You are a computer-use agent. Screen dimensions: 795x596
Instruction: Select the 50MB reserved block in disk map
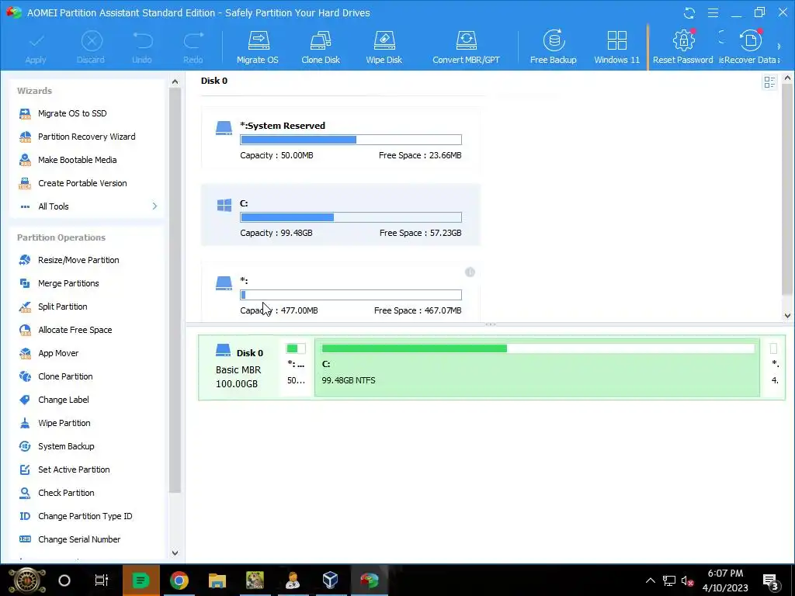pyautogui.click(x=296, y=367)
